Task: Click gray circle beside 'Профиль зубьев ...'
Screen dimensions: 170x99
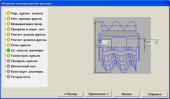Action: click(x=8, y=61)
